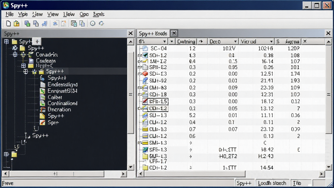The image size is (334, 188).
Task: Open the Qpo menu
Action: click(x=84, y=14)
